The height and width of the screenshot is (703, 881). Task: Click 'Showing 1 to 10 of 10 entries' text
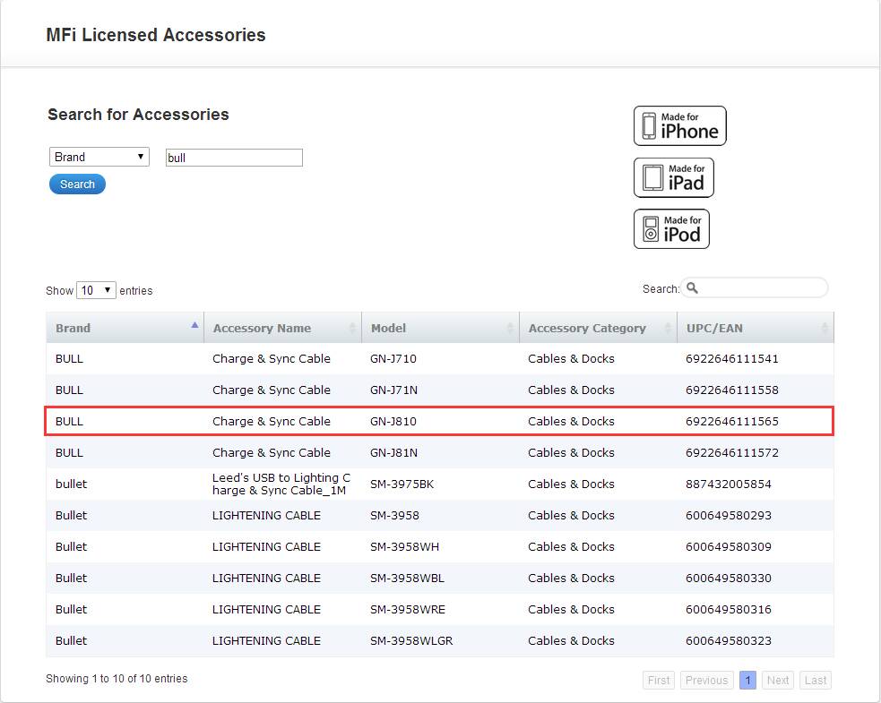[x=117, y=678]
